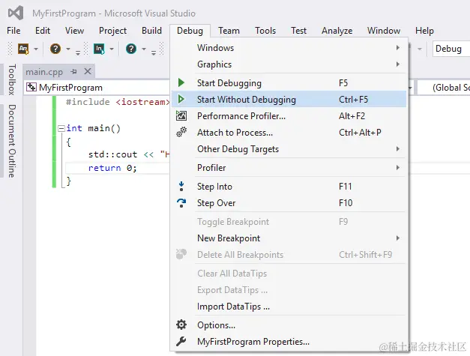Click the "#include <iostream>" code line
Screen dimensions: 470x356
[118, 102]
